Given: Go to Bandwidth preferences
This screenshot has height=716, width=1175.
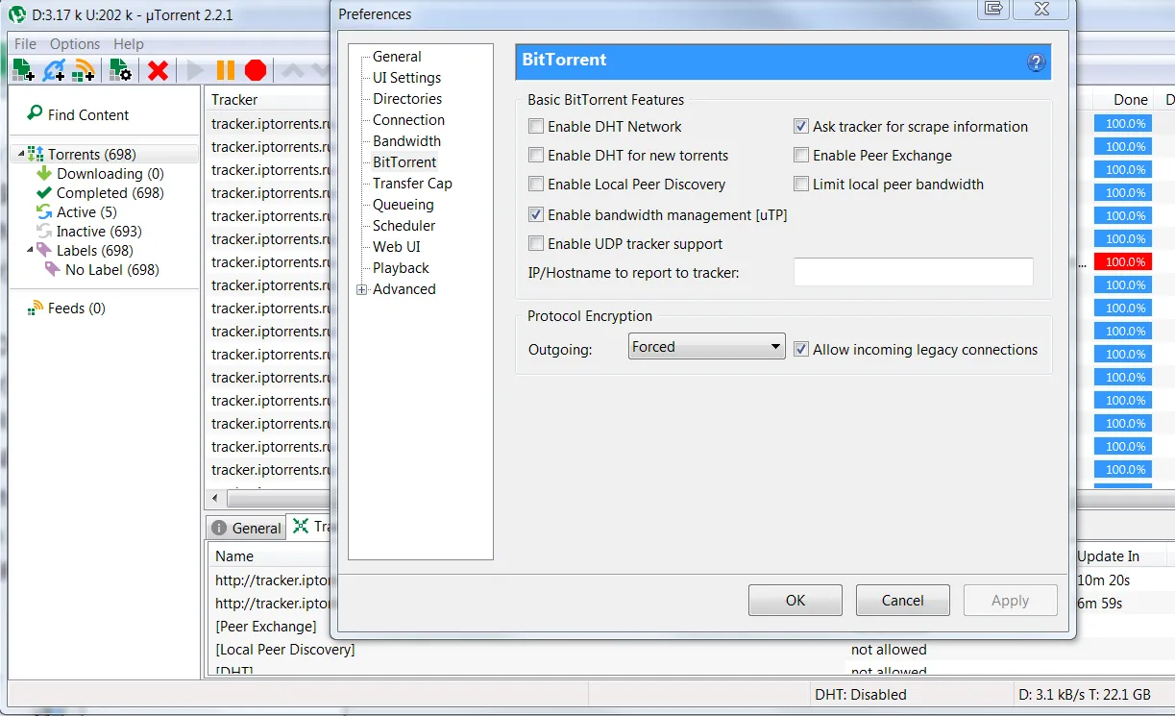Looking at the screenshot, I should coord(406,141).
